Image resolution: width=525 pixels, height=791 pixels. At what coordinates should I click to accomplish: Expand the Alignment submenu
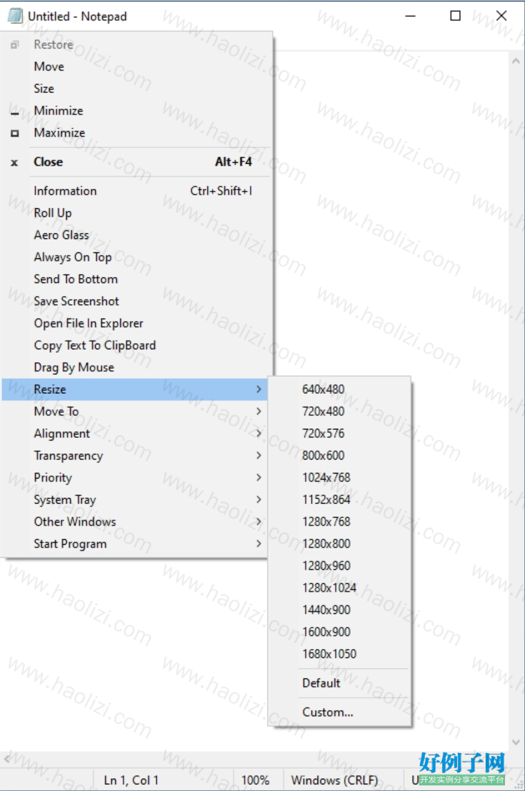click(135, 433)
